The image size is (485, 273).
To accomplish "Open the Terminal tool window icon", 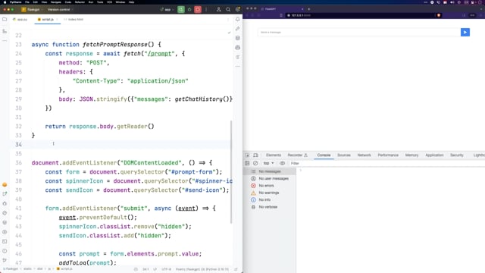I will click(x=5, y=241).
